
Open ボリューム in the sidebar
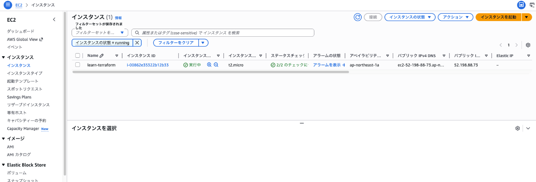tap(17, 173)
